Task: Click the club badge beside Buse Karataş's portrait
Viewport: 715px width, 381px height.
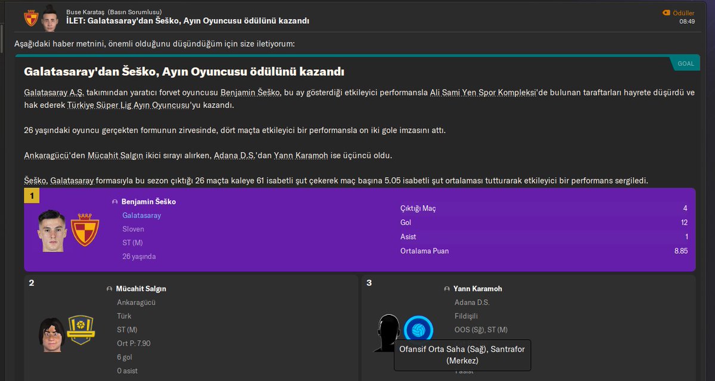Action: (31, 18)
